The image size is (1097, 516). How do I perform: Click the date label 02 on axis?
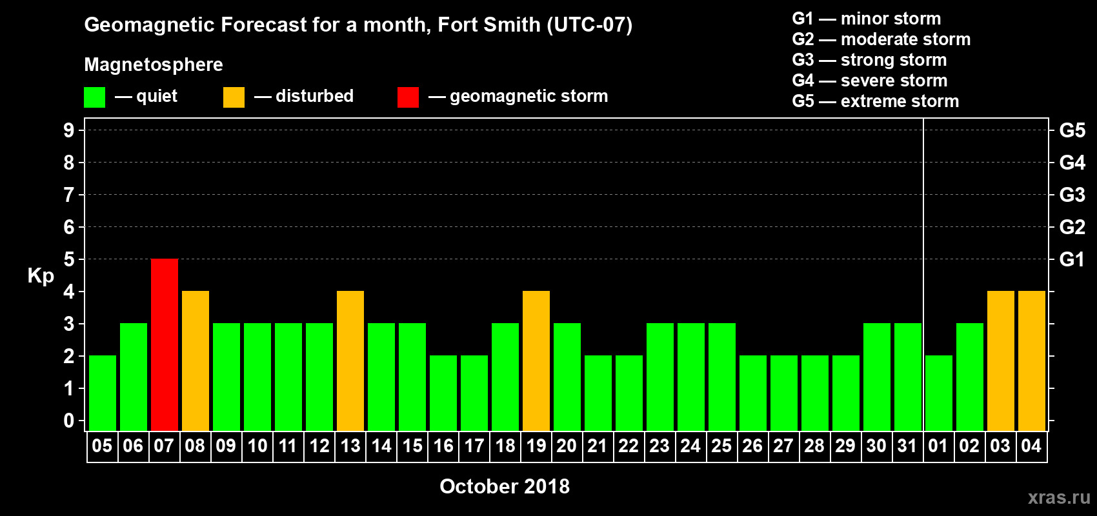coord(969,446)
